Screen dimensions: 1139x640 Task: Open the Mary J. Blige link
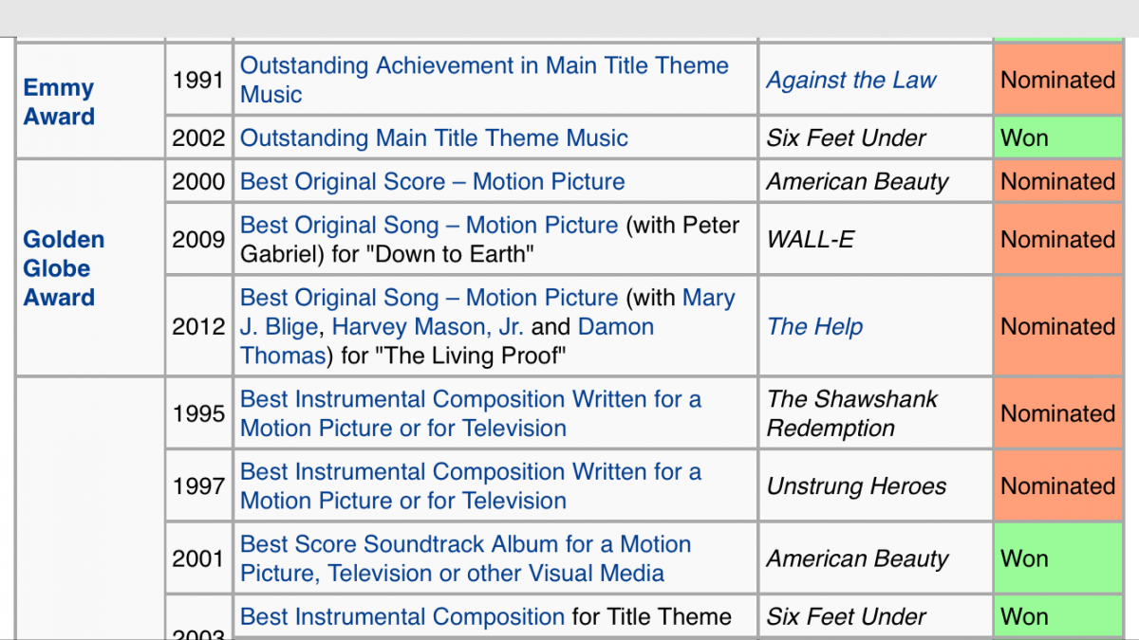[x=488, y=312]
